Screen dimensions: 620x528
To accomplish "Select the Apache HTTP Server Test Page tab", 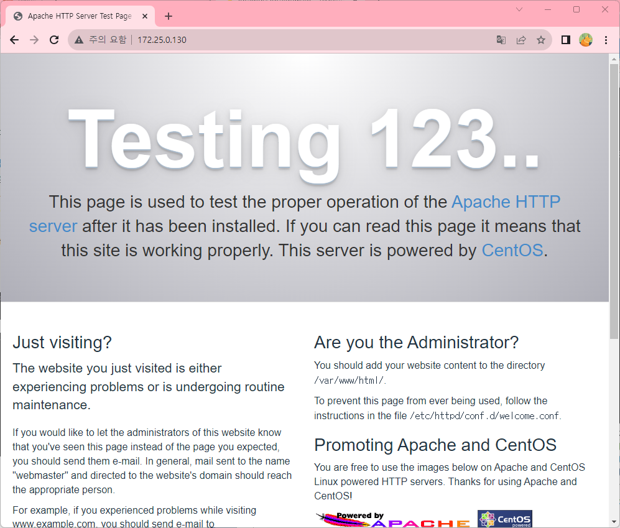I will click(x=80, y=16).
